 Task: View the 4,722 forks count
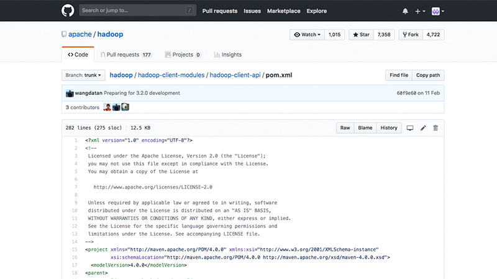(x=433, y=35)
